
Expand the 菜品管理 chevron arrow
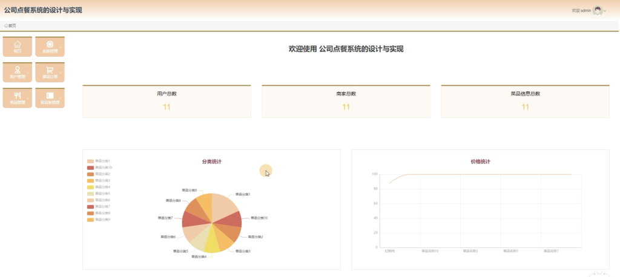28,98
